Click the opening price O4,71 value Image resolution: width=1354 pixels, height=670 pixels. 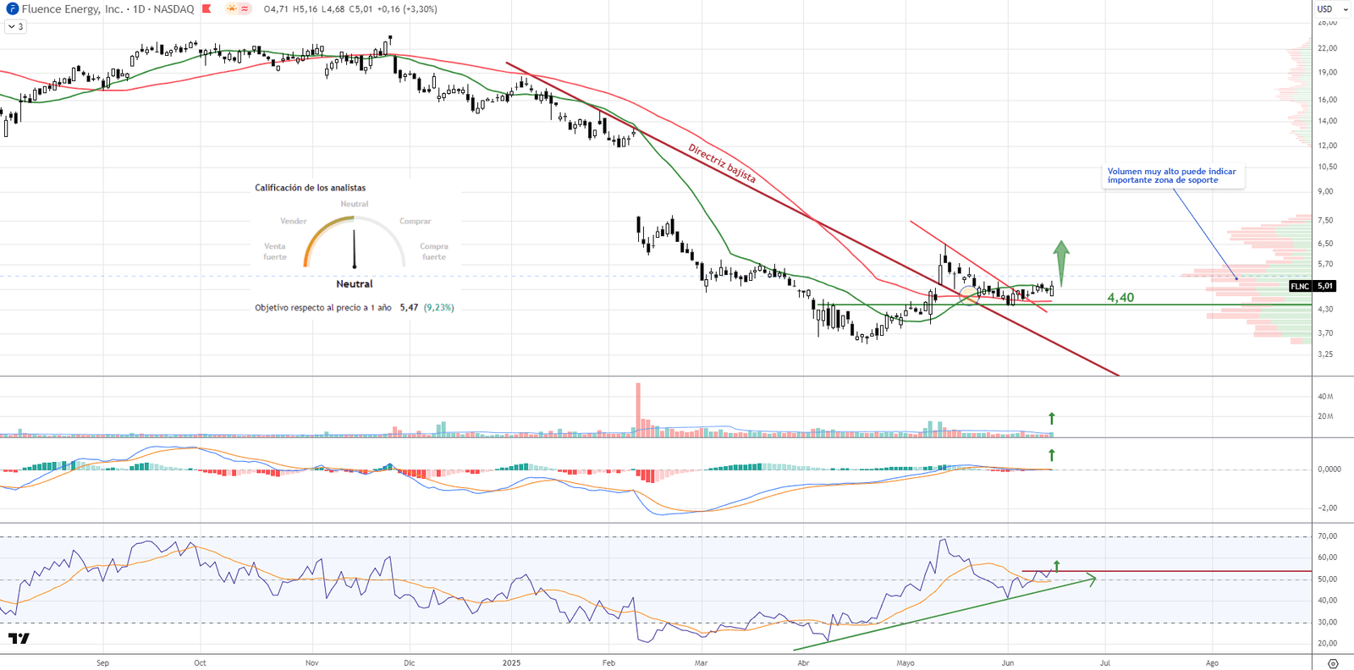[x=276, y=9]
